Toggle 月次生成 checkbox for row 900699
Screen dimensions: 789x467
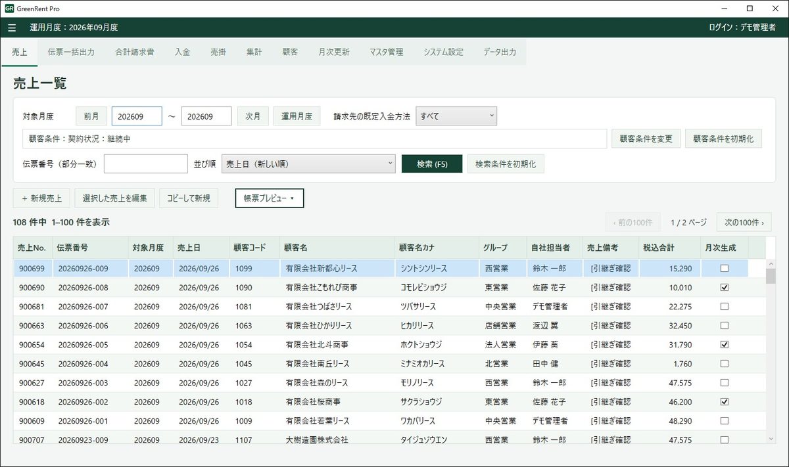point(725,268)
